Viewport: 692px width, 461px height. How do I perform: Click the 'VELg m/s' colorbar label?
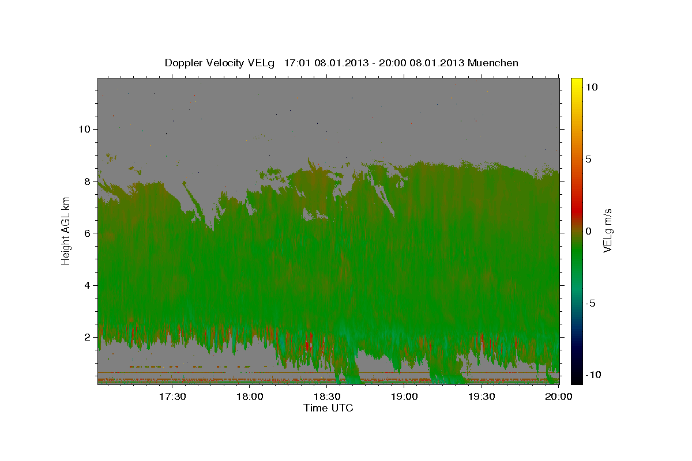pos(607,231)
